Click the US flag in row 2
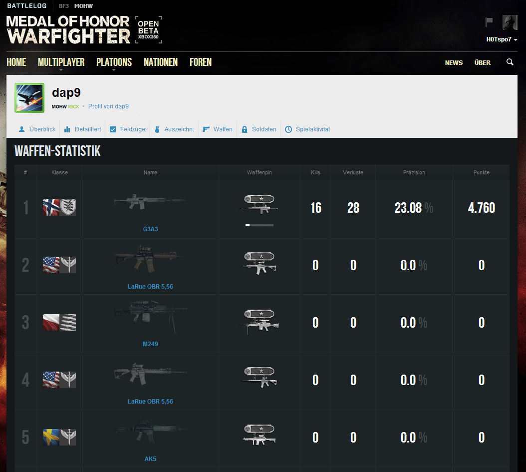This screenshot has width=526, height=472. click(x=51, y=265)
